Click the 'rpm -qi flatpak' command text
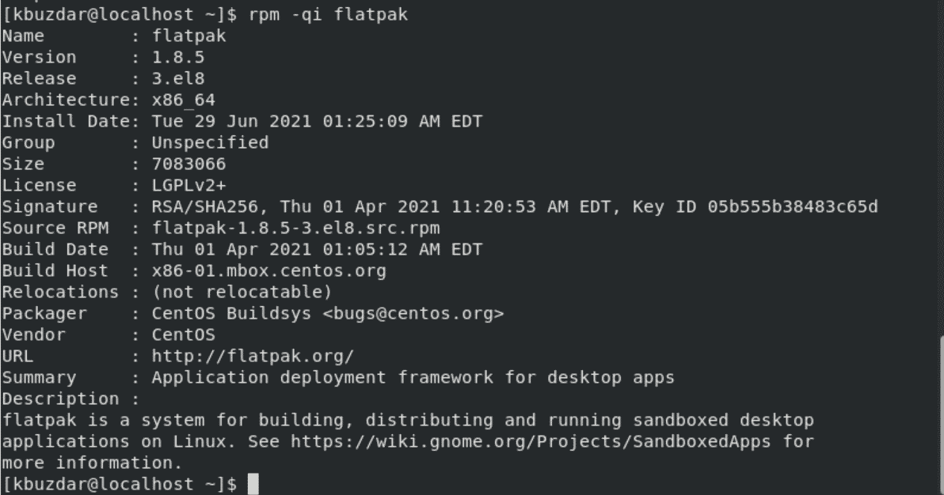944x495 pixels. tap(328, 14)
